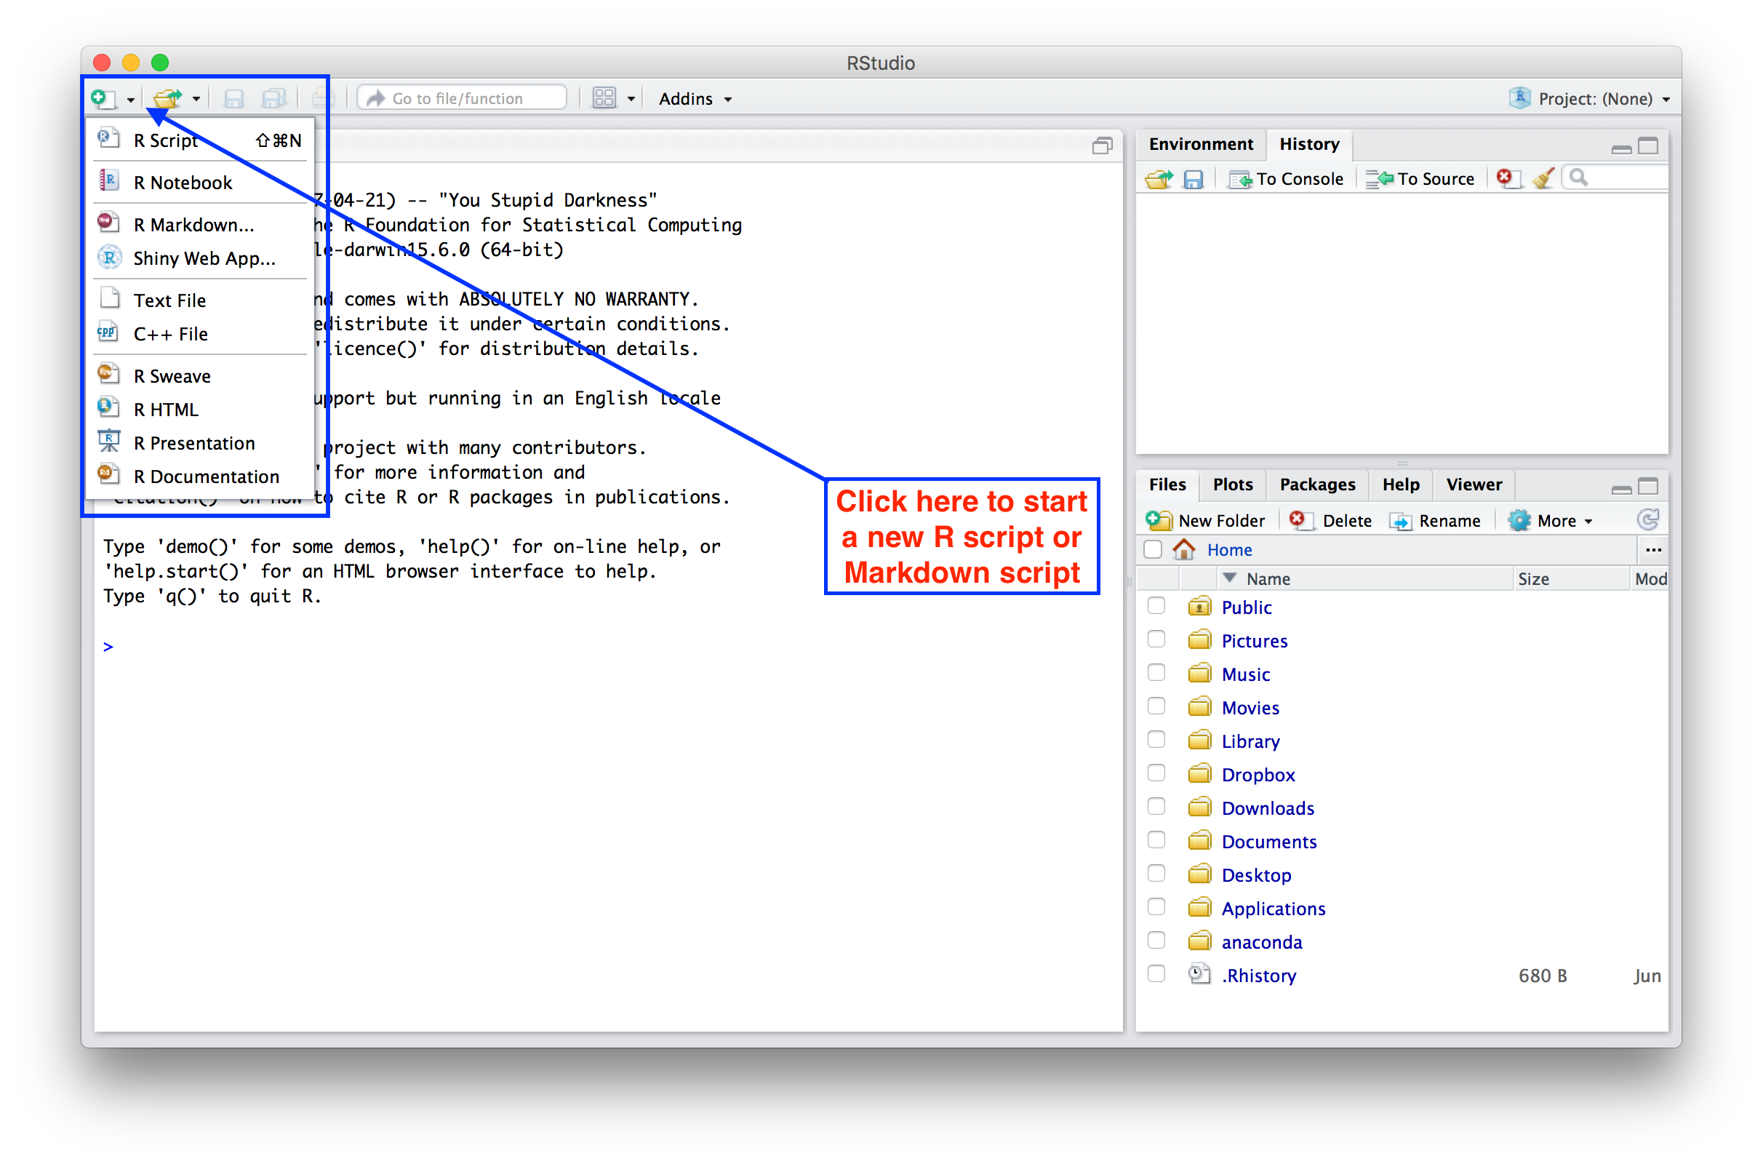
Task: Click the Home directory house icon
Action: [1183, 550]
